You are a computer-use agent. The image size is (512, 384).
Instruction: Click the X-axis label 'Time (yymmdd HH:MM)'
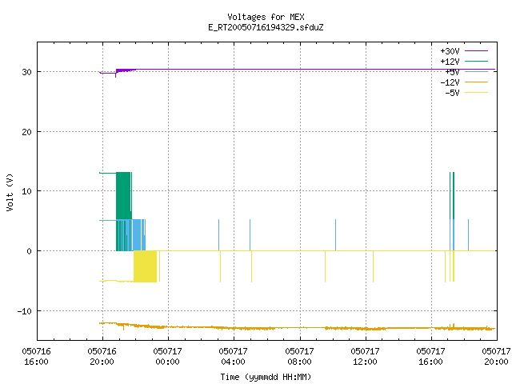pyautogui.click(x=266, y=377)
